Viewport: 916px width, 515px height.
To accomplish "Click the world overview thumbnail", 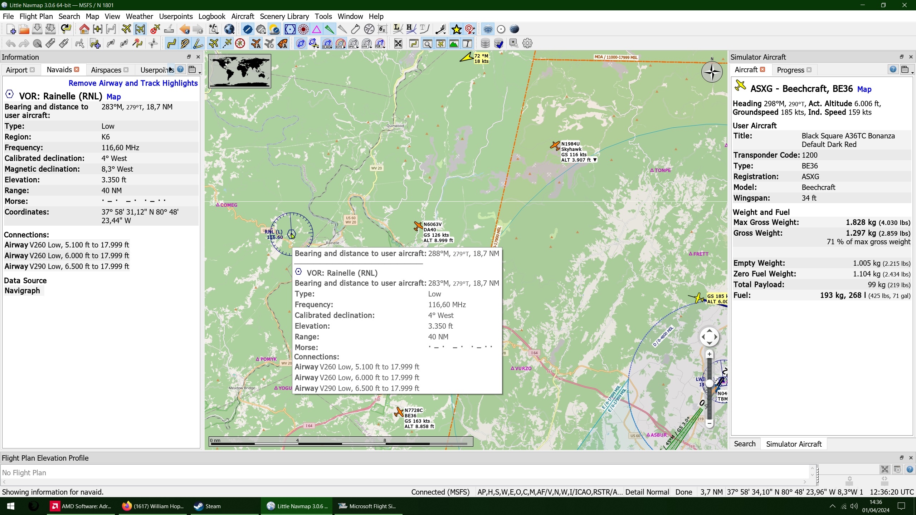I will tap(240, 71).
